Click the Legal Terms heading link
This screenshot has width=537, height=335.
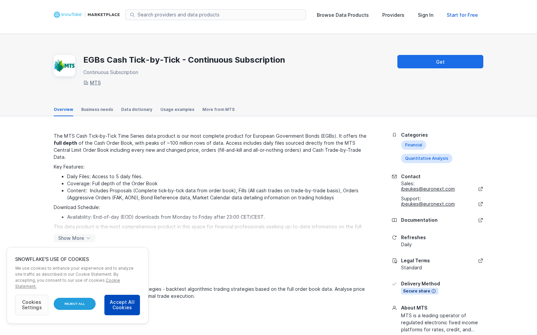coord(416,261)
